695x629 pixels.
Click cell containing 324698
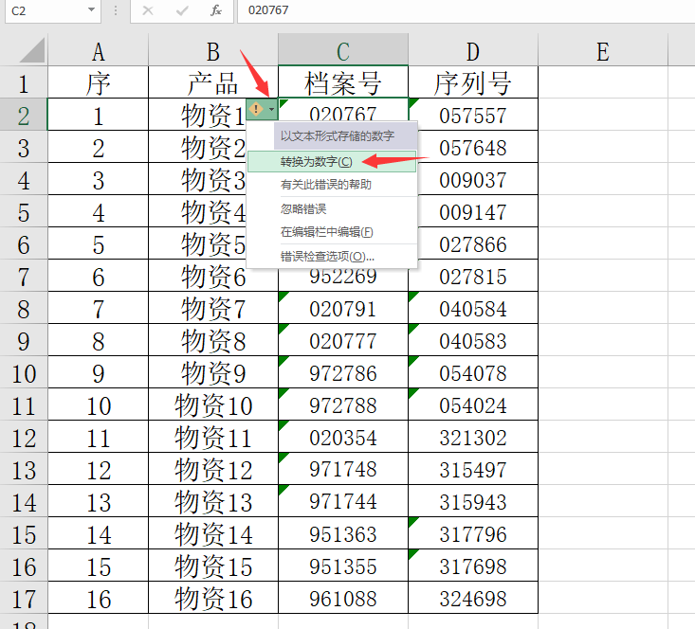[473, 598]
